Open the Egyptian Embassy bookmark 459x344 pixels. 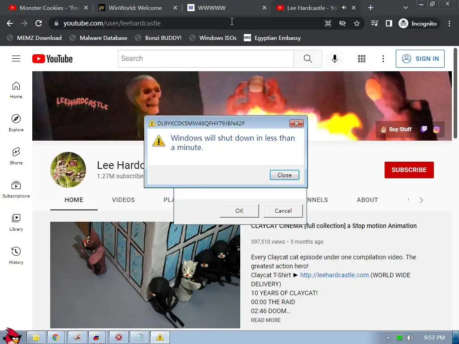click(272, 38)
